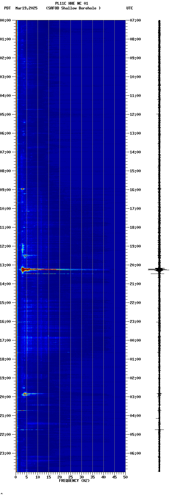The height and width of the screenshot is (497, 173).
Task: Click the PDT time label 23:00
Action: pyautogui.click(x=5, y=453)
